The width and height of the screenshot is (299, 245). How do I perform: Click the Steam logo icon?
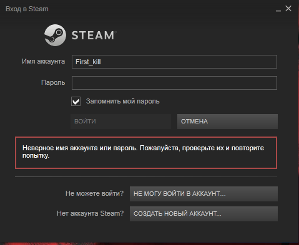point(55,35)
